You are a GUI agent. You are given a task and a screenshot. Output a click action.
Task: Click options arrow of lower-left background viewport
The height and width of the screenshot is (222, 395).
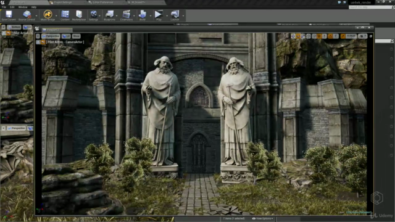(x=3, y=128)
